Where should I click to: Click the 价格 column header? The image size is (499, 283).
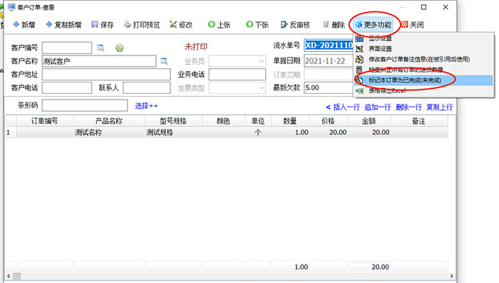point(329,121)
